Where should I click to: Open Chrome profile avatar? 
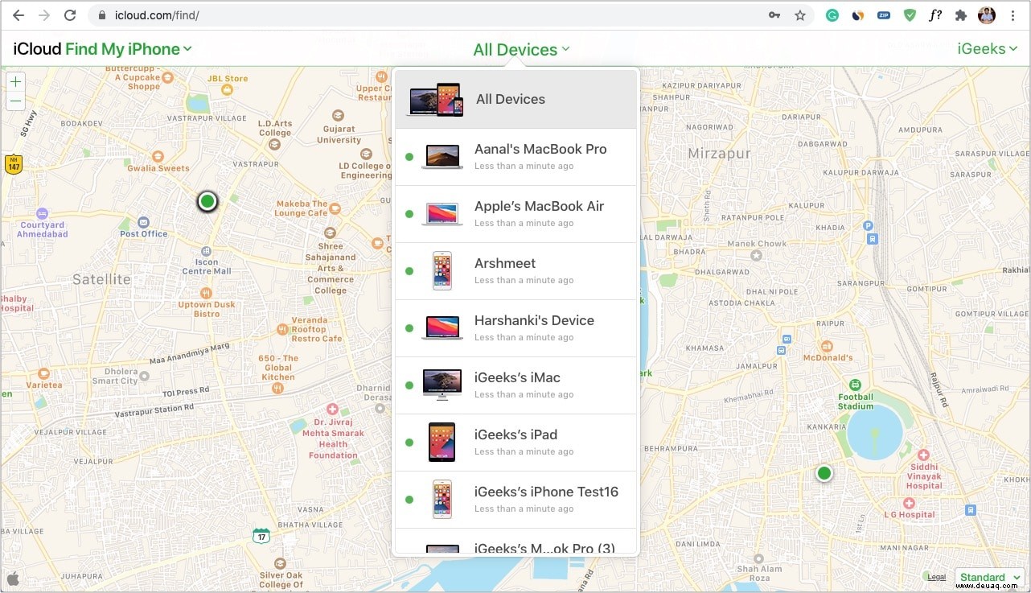[x=987, y=15]
